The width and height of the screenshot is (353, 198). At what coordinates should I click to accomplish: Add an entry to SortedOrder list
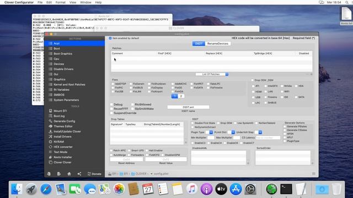click(x=312, y=163)
